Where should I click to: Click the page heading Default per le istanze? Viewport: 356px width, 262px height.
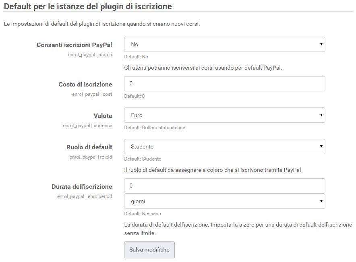[88, 6]
